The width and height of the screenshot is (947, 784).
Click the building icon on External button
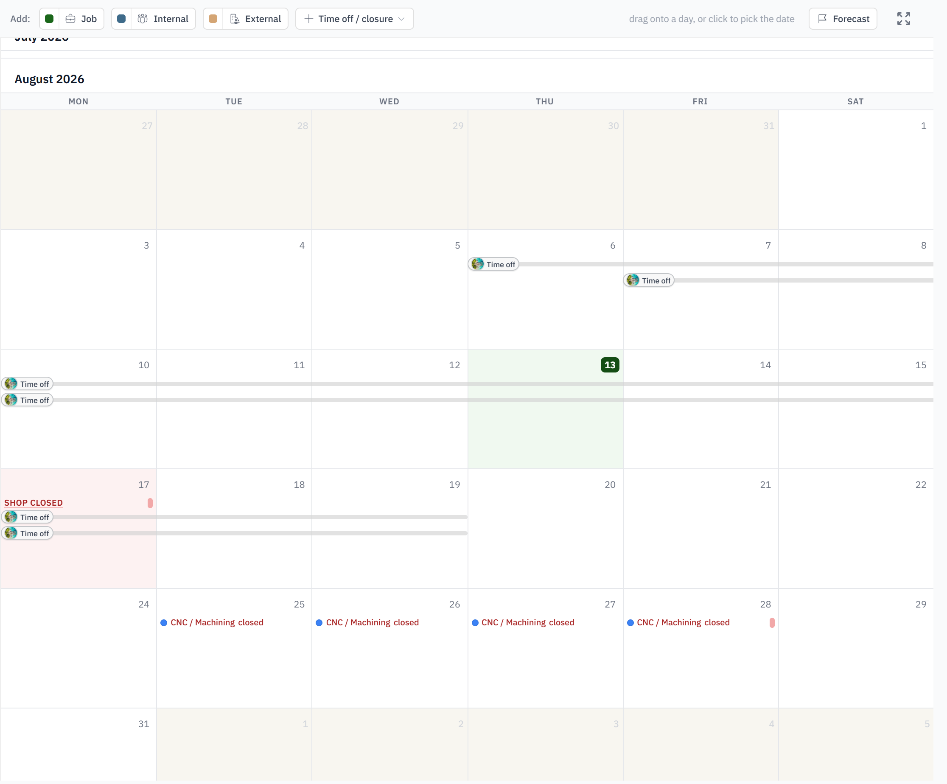click(235, 19)
